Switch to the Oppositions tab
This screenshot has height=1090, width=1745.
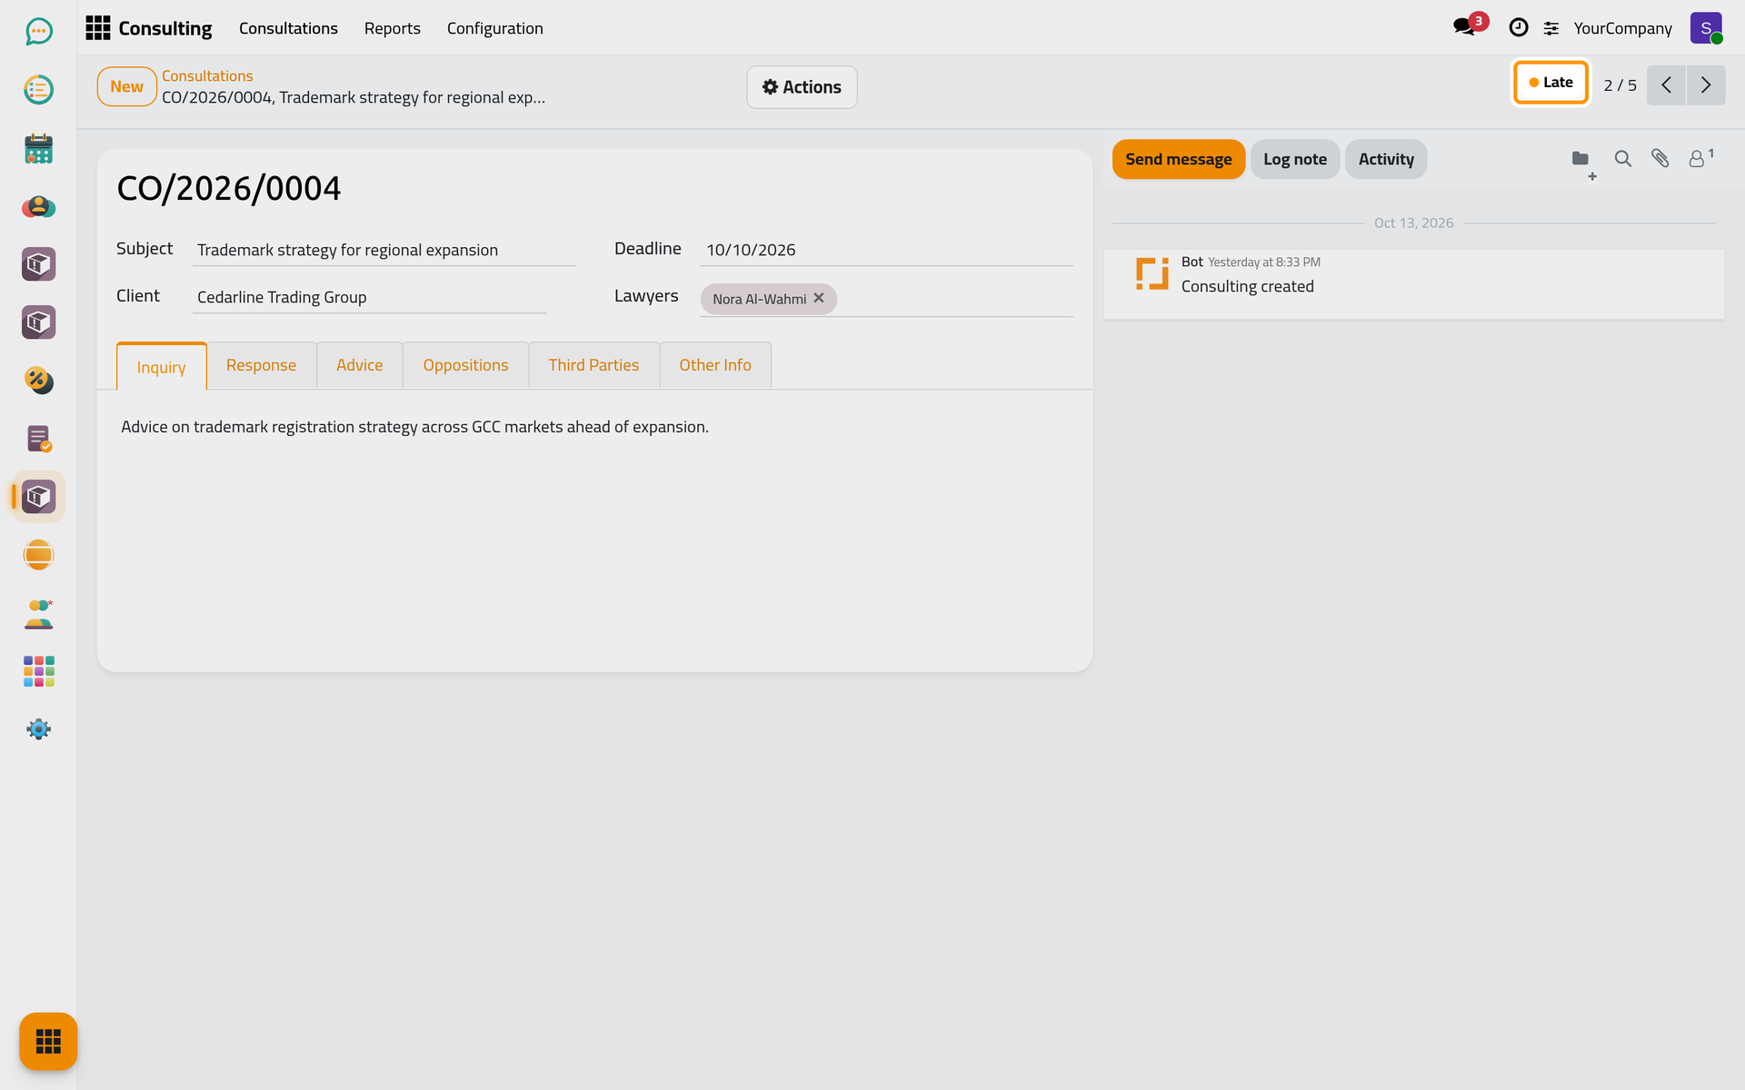[465, 365]
